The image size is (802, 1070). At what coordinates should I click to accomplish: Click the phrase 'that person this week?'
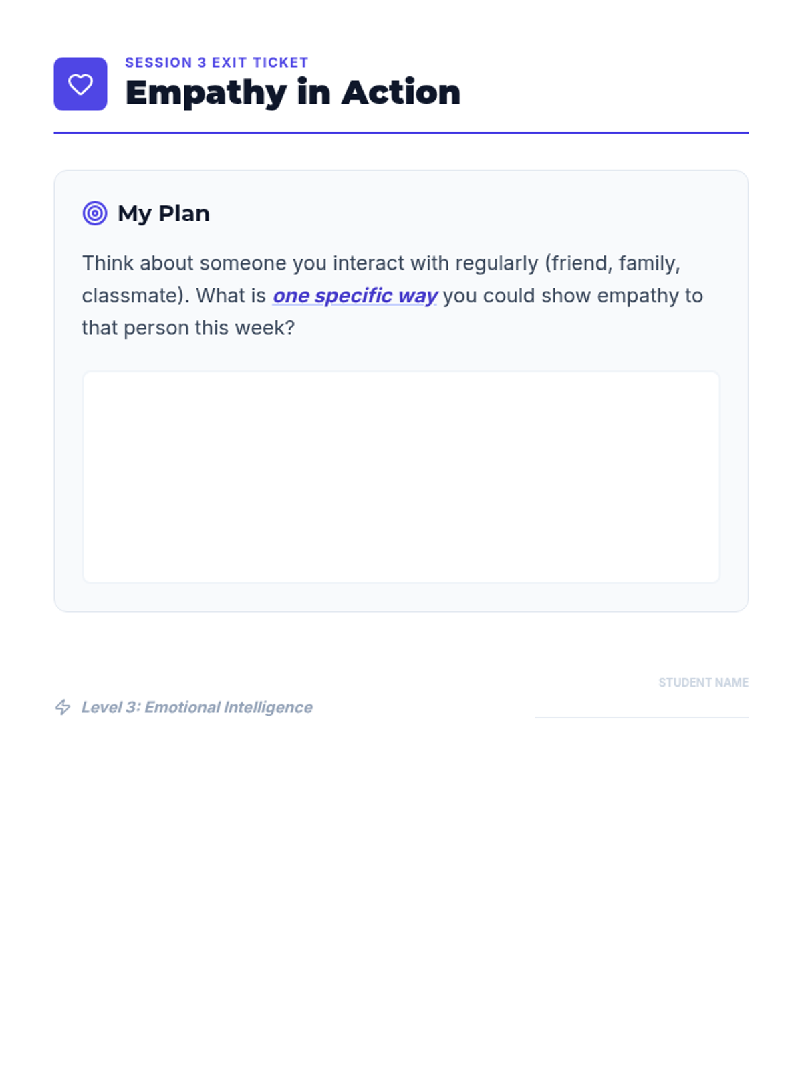point(188,328)
